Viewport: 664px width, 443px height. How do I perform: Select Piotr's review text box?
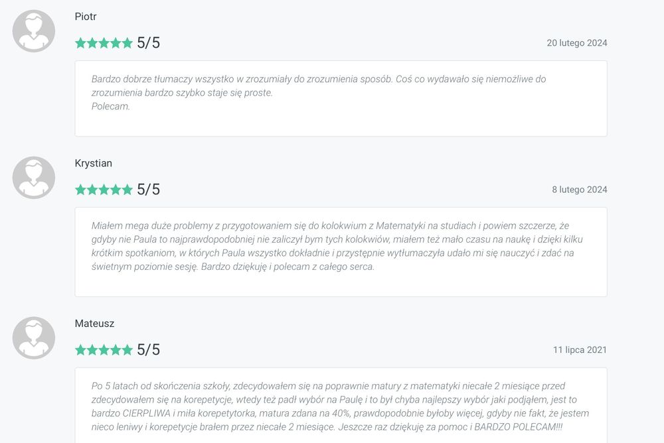pyautogui.click(x=341, y=98)
